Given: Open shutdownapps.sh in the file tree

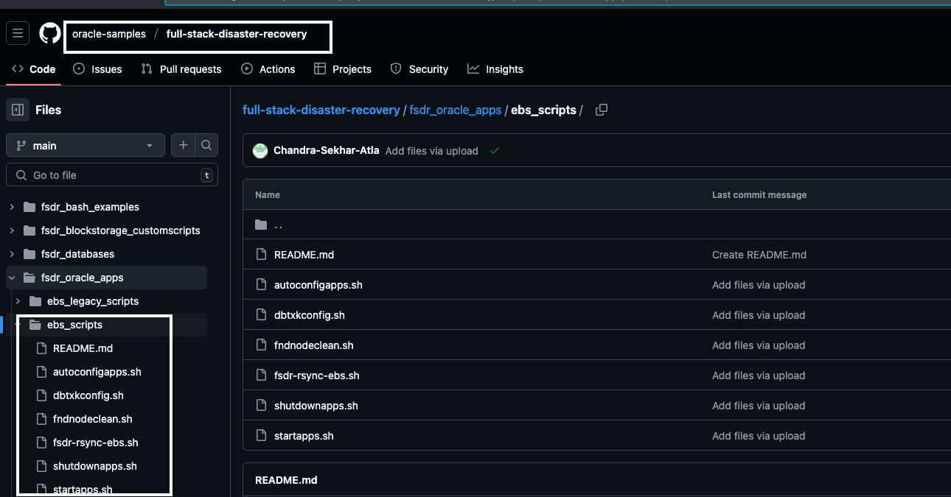Looking at the screenshot, I should 95,466.
